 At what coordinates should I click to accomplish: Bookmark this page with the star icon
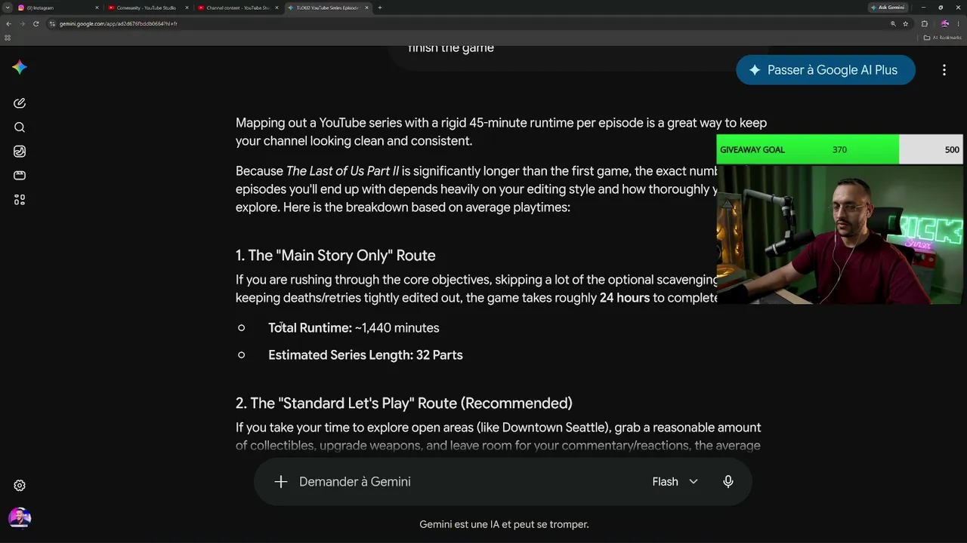905,23
